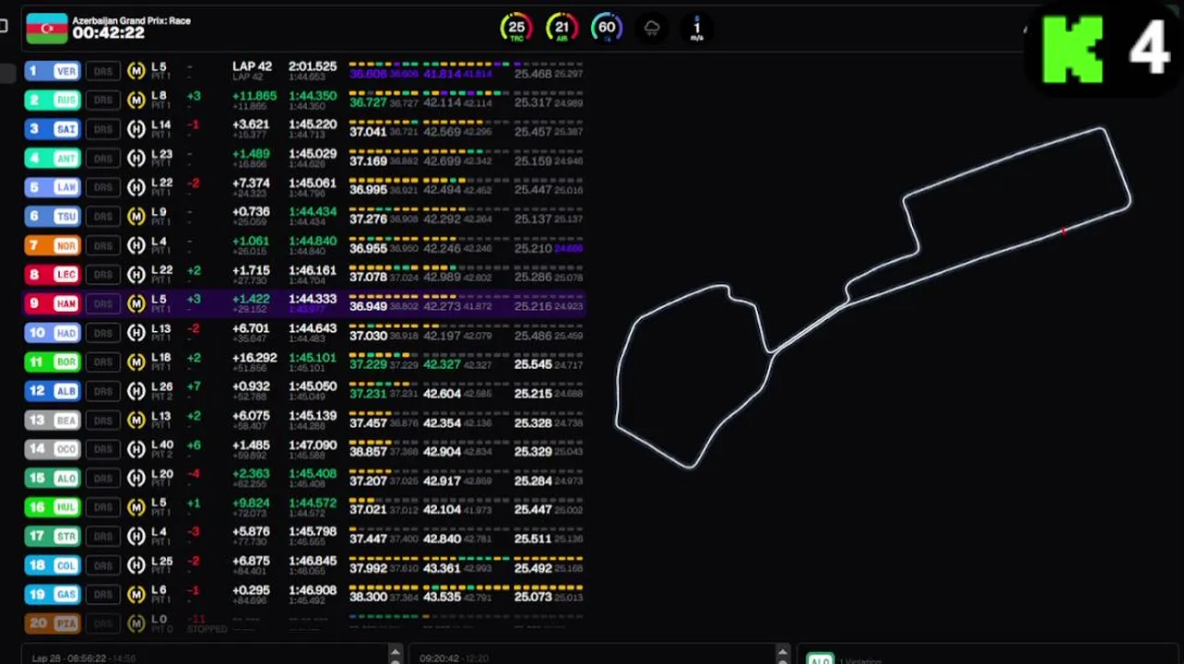
Task: Select driver badge 20 PIA
Action: [x=53, y=623]
